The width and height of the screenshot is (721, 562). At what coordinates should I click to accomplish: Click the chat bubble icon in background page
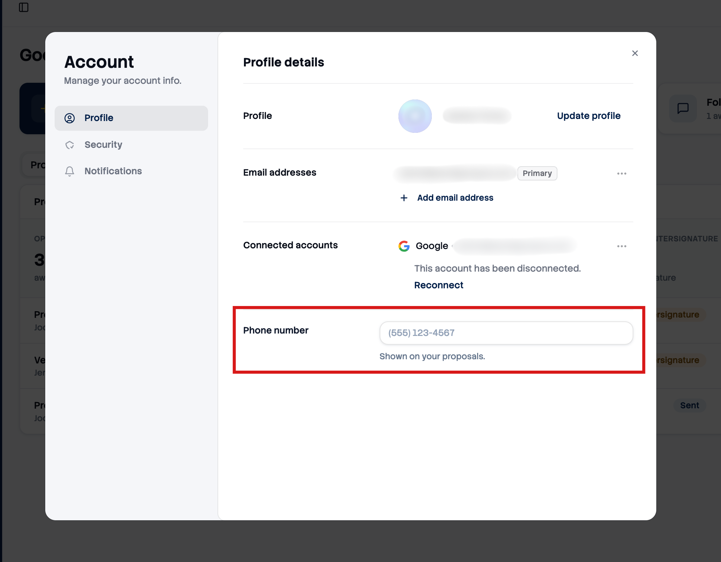pos(683,108)
